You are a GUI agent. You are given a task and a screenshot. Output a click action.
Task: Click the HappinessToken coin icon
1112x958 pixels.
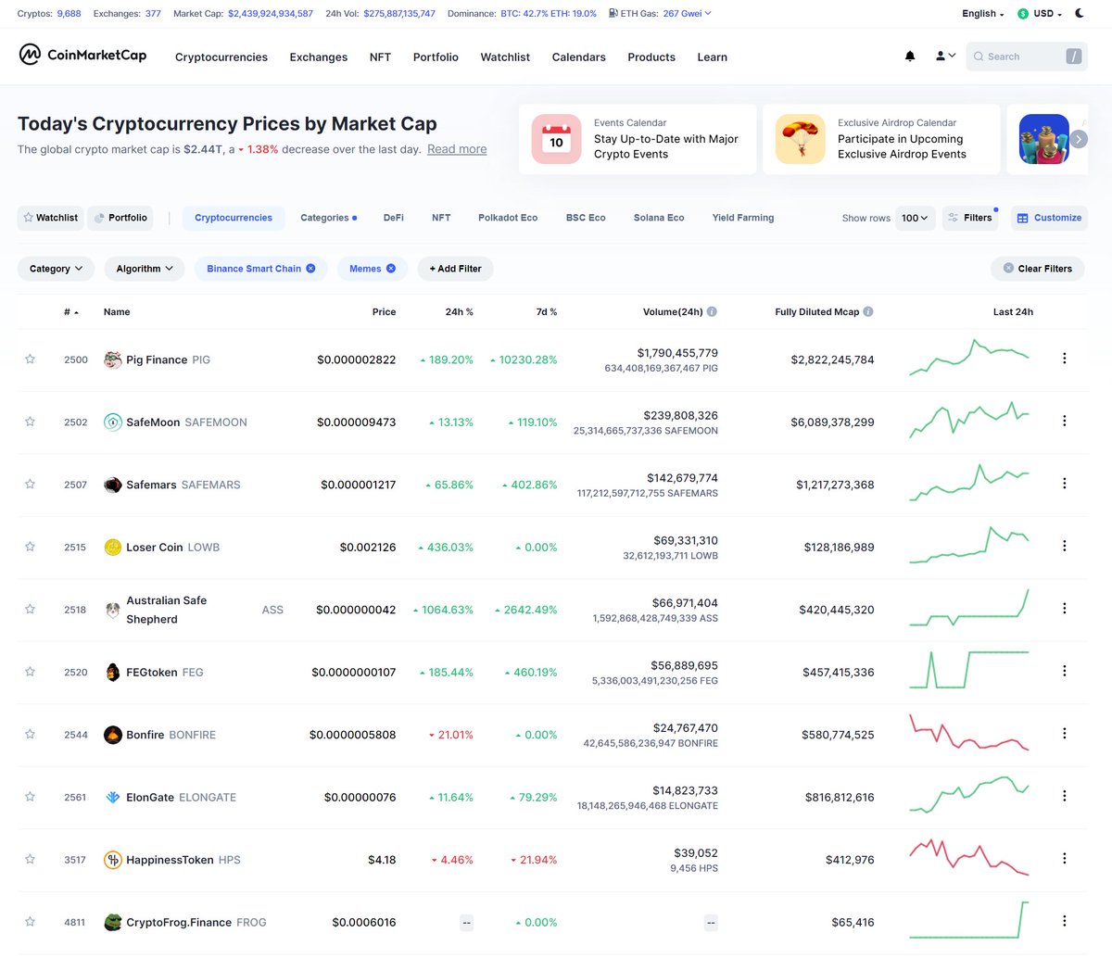(113, 860)
